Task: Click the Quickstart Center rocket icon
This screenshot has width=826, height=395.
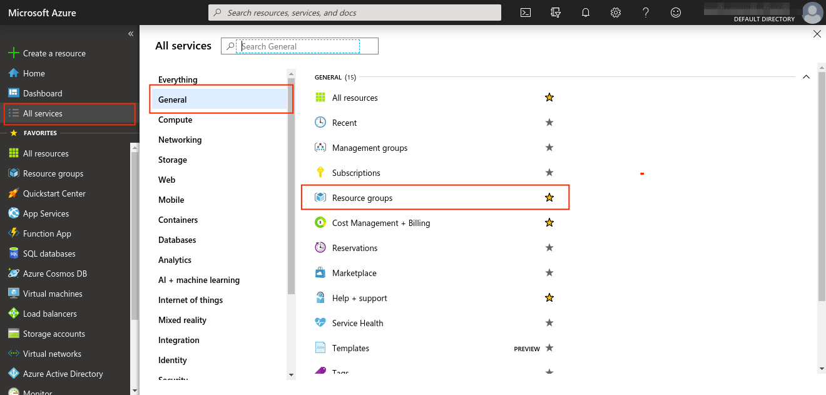Action: tap(14, 193)
